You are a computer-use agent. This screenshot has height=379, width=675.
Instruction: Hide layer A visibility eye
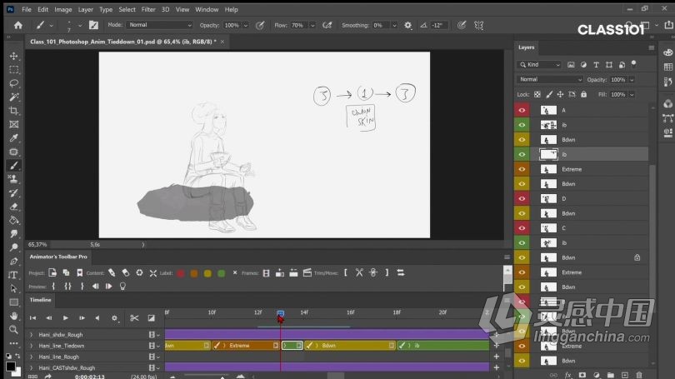click(x=522, y=110)
